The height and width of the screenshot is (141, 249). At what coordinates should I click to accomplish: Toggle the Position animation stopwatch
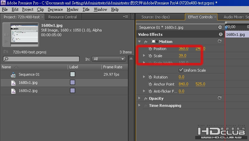tap(150, 49)
